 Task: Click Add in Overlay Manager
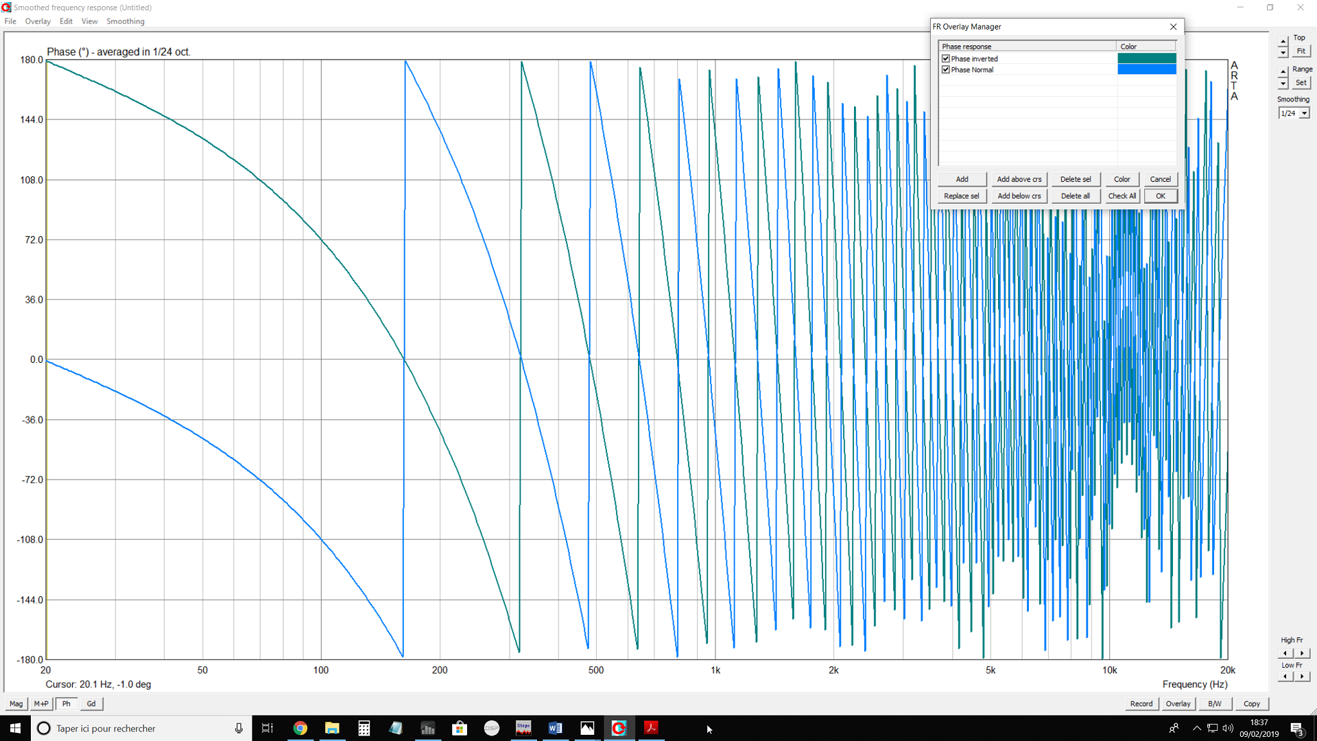click(x=962, y=179)
